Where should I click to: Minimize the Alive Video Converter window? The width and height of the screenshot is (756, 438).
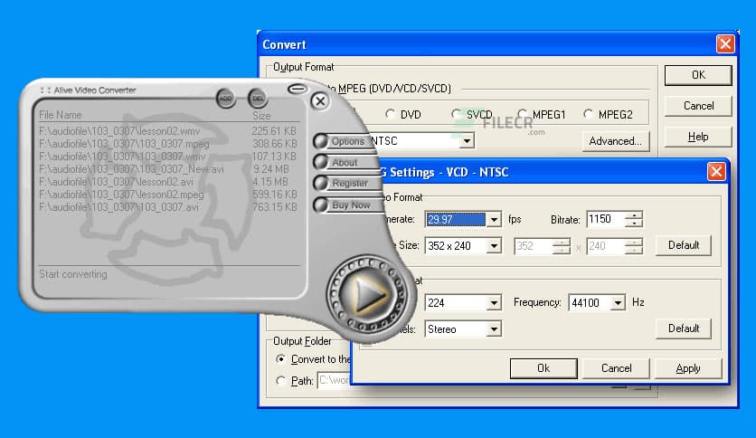[x=297, y=89]
